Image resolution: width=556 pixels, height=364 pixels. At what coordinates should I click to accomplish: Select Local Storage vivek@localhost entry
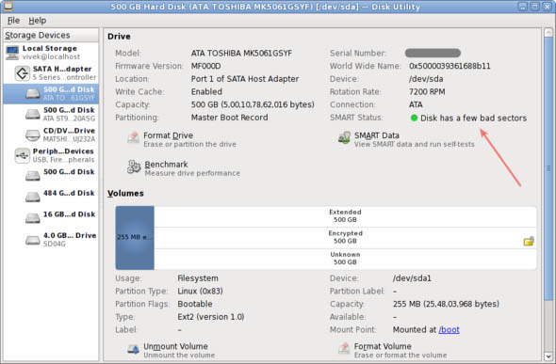51,53
